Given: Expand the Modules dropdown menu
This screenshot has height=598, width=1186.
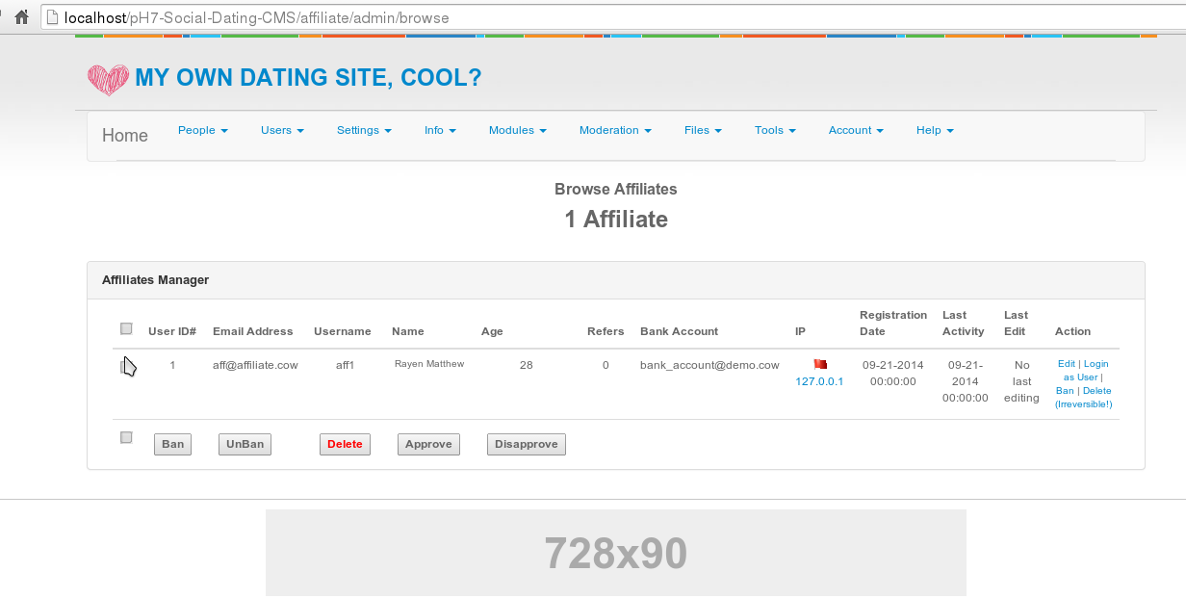Looking at the screenshot, I should pyautogui.click(x=518, y=130).
